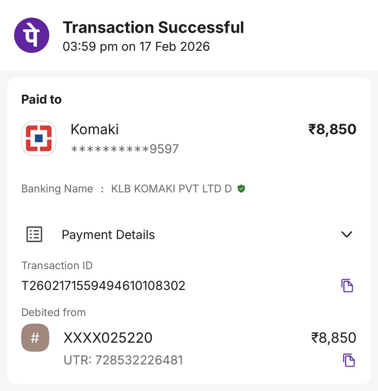Tap the ₹8,850 amount beside Komaki
Image resolution: width=378 pixels, height=391 pixels.
(x=333, y=130)
